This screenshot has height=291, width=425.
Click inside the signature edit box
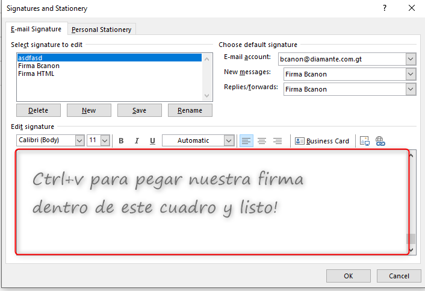click(212, 202)
